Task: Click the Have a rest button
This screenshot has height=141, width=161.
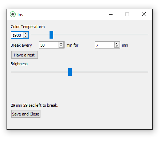Action: (24, 55)
